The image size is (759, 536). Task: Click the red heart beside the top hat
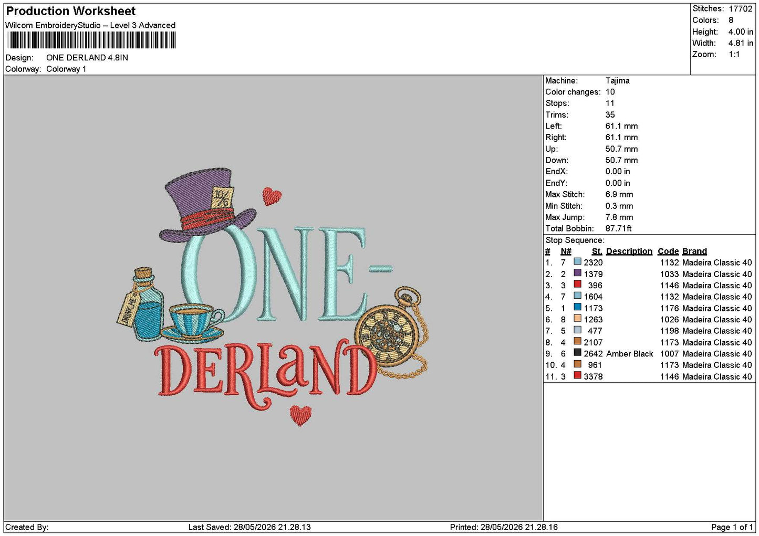[x=272, y=196]
